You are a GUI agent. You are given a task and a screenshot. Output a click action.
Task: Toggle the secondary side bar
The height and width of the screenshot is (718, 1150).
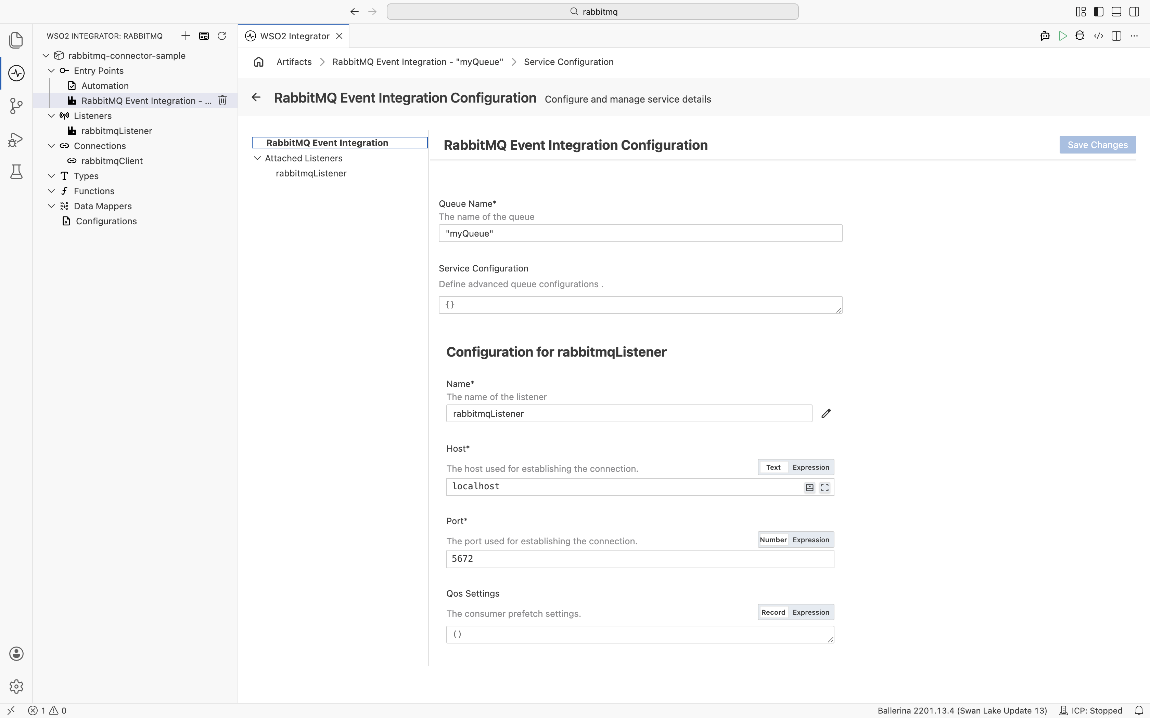coord(1134,11)
